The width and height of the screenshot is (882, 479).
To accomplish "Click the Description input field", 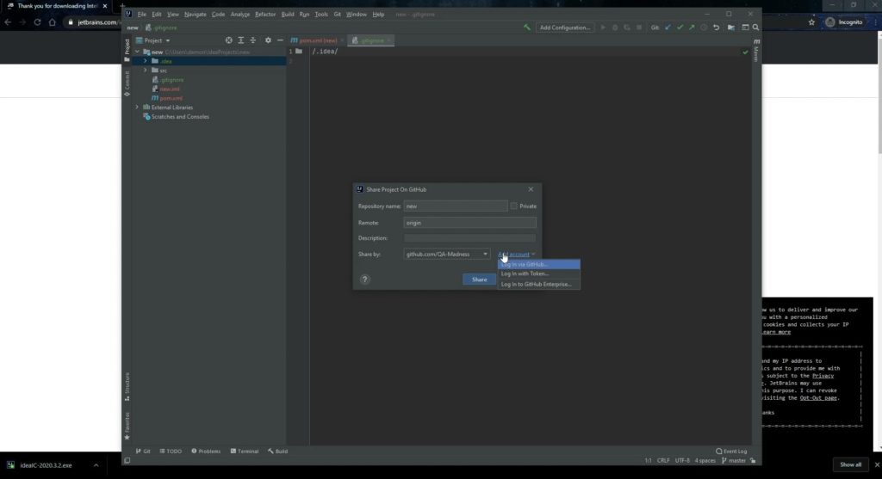I will point(469,238).
